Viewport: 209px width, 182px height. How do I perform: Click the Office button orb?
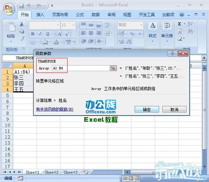pos(9,9)
